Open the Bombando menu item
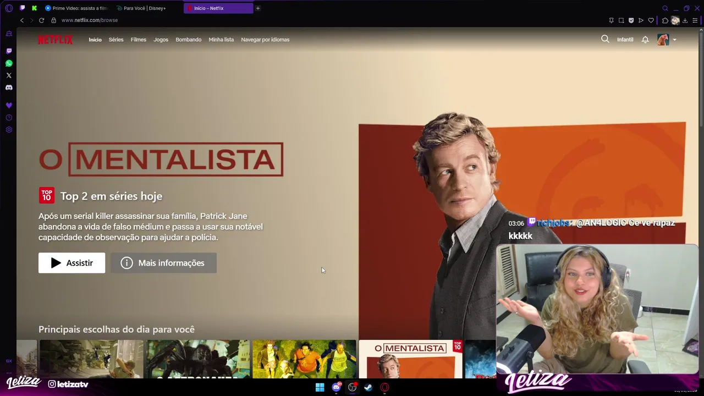Viewport: 704px width, 396px height. pos(188,40)
